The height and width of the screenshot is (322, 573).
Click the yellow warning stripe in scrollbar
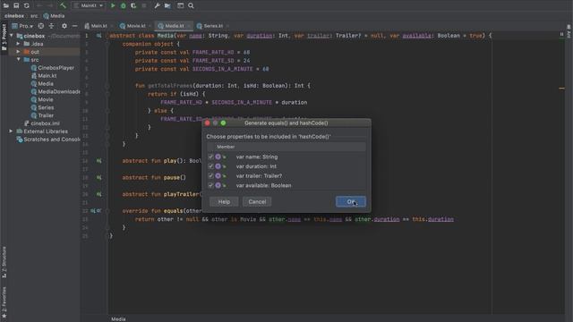pos(561,88)
